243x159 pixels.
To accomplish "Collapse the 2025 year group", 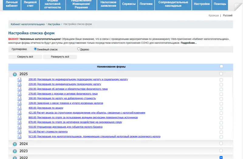I will click(15, 74).
